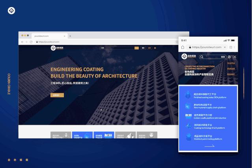Click the desktop browser address bar URL
Image resolution: width=252 pixels, height=168 pixels.
point(49,42)
